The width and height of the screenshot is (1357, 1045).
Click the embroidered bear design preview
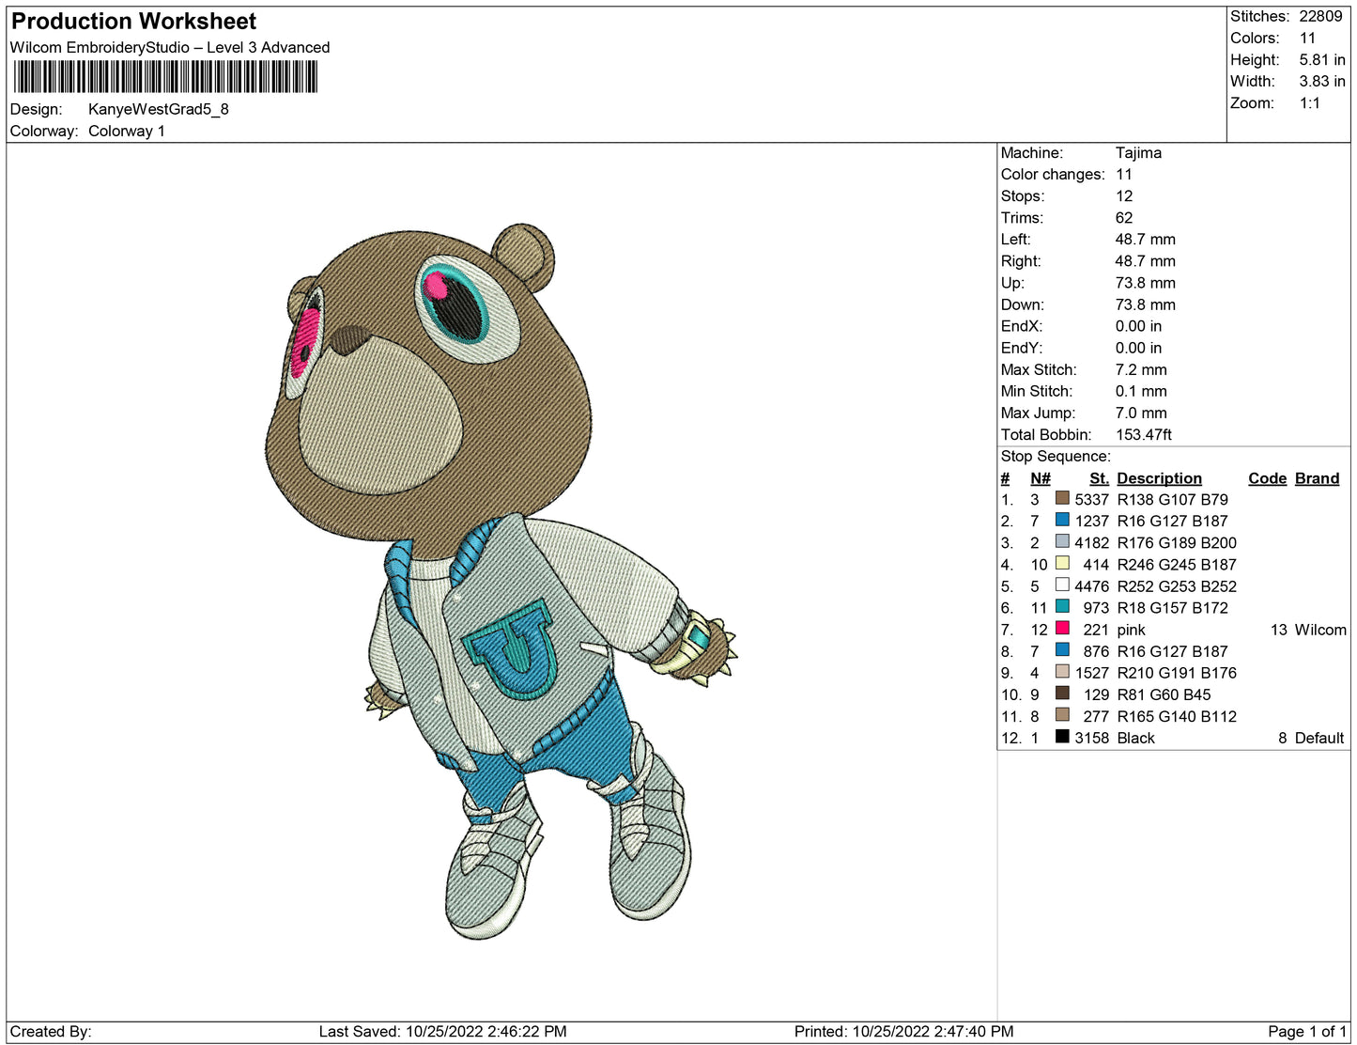tap(501, 581)
